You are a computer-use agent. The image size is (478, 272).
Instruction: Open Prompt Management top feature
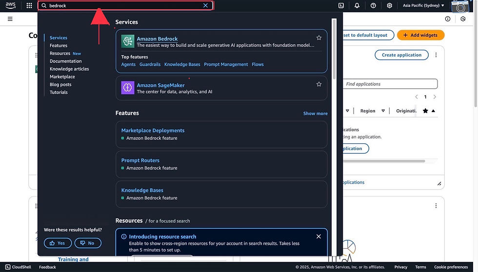(x=226, y=64)
